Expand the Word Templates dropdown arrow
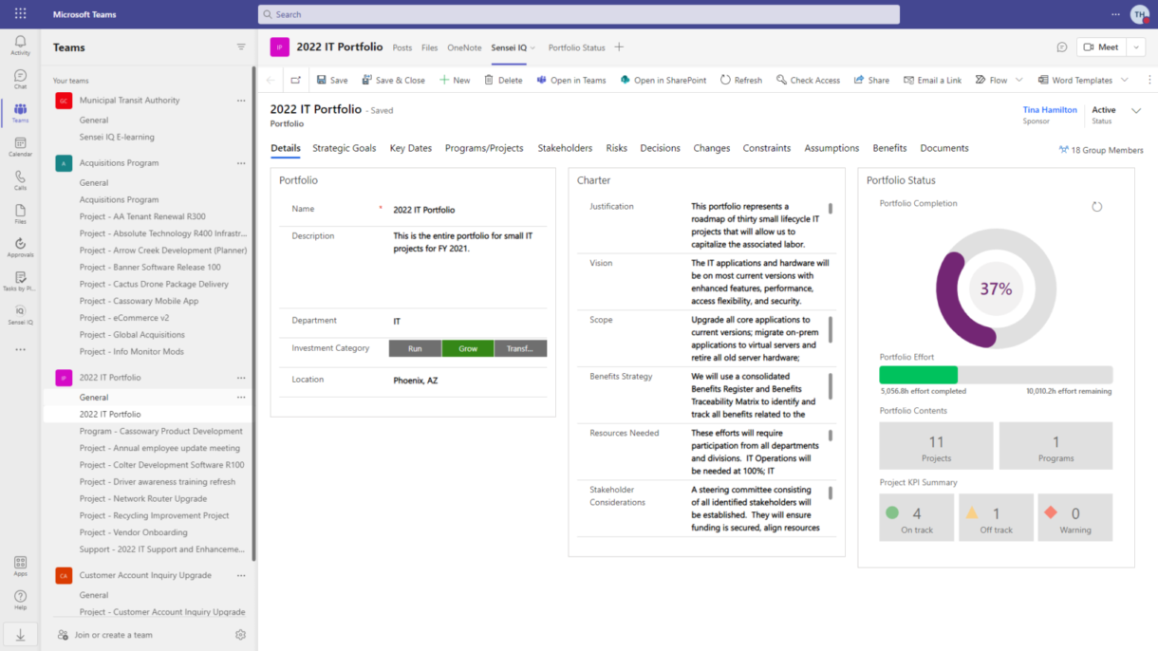The image size is (1158, 651). [x=1125, y=80]
